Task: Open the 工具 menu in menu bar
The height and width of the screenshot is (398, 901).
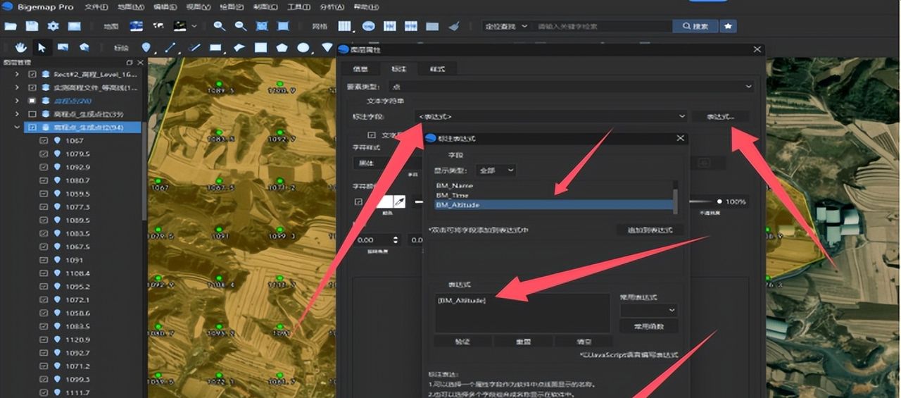Action: [x=300, y=7]
